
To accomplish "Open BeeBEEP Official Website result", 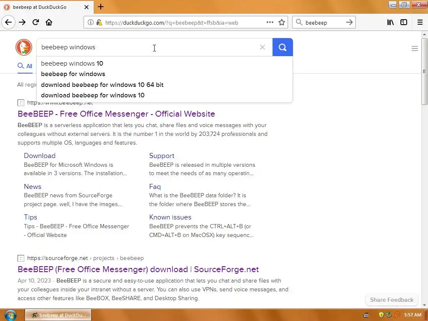I will click(x=116, y=114).
